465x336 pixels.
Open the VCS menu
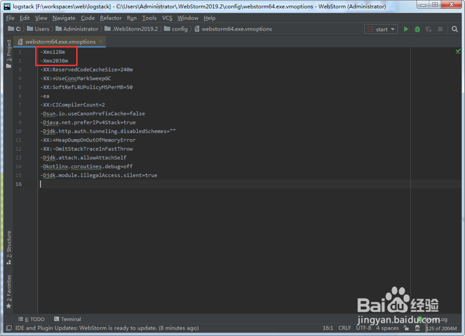coord(167,18)
